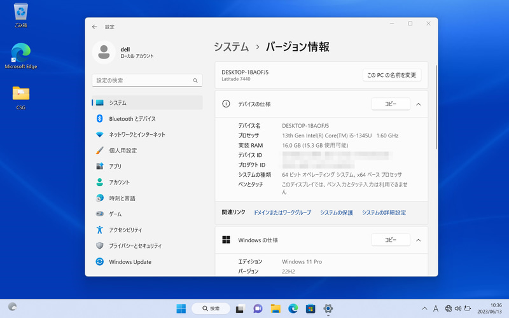Click the accessibility figure icon
This screenshot has height=318, width=509.
point(100,230)
